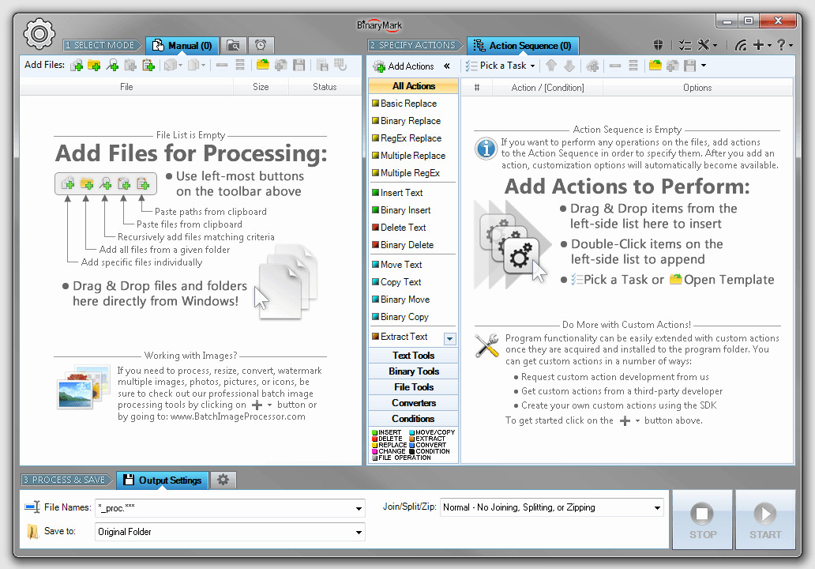The width and height of the screenshot is (815, 569).
Task: Select Extract Text action
Action: pyautogui.click(x=400, y=337)
